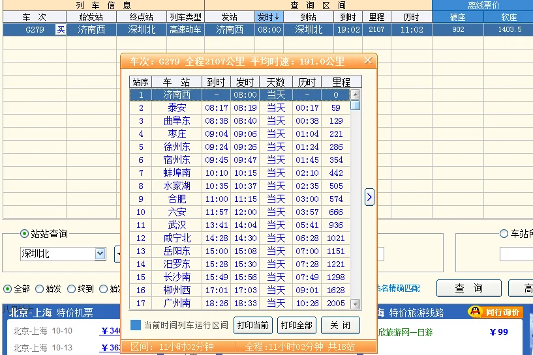Click the 历时 column header in main table
This screenshot has width=533, height=355.
click(411, 17)
